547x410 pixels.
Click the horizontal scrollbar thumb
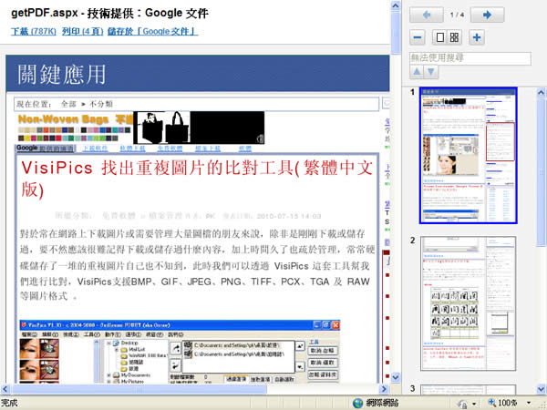[x=139, y=389]
